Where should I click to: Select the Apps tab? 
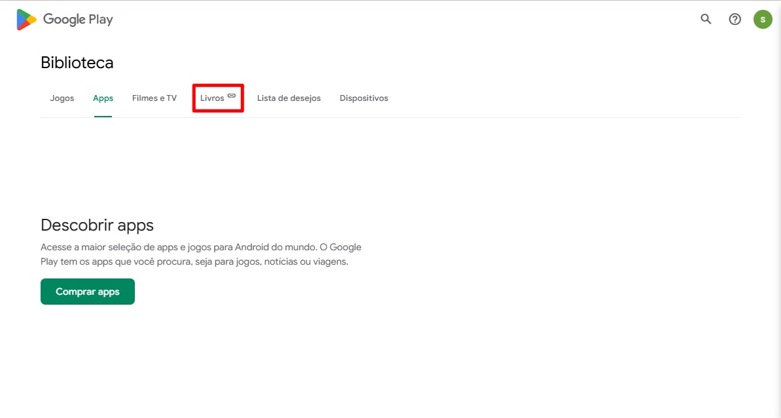tap(103, 98)
